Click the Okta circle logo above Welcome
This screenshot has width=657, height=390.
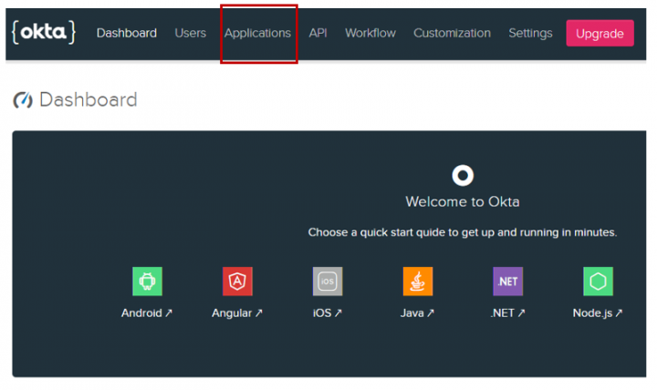tap(463, 175)
